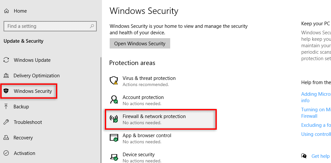
Task: Click the Account protection person icon
Action: coord(114,100)
